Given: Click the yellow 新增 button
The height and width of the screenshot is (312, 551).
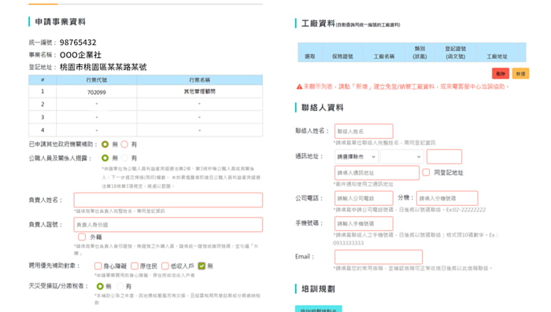Looking at the screenshot, I should [x=520, y=73].
